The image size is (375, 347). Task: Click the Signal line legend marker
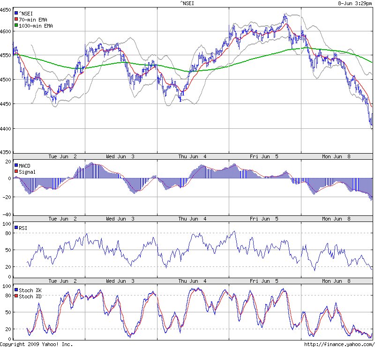16,171
